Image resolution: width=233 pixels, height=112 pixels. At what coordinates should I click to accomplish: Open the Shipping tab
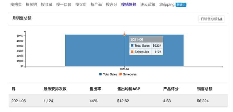(x=167, y=5)
